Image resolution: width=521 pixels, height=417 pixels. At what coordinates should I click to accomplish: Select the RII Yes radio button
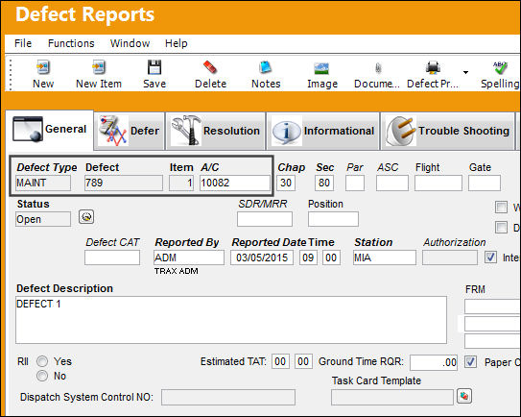pyautogui.click(x=42, y=361)
